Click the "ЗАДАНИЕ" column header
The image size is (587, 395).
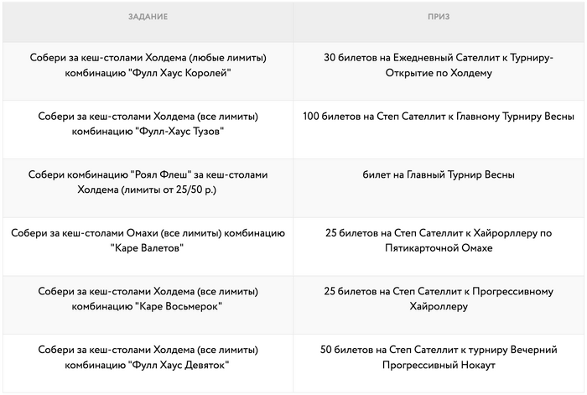(x=148, y=18)
